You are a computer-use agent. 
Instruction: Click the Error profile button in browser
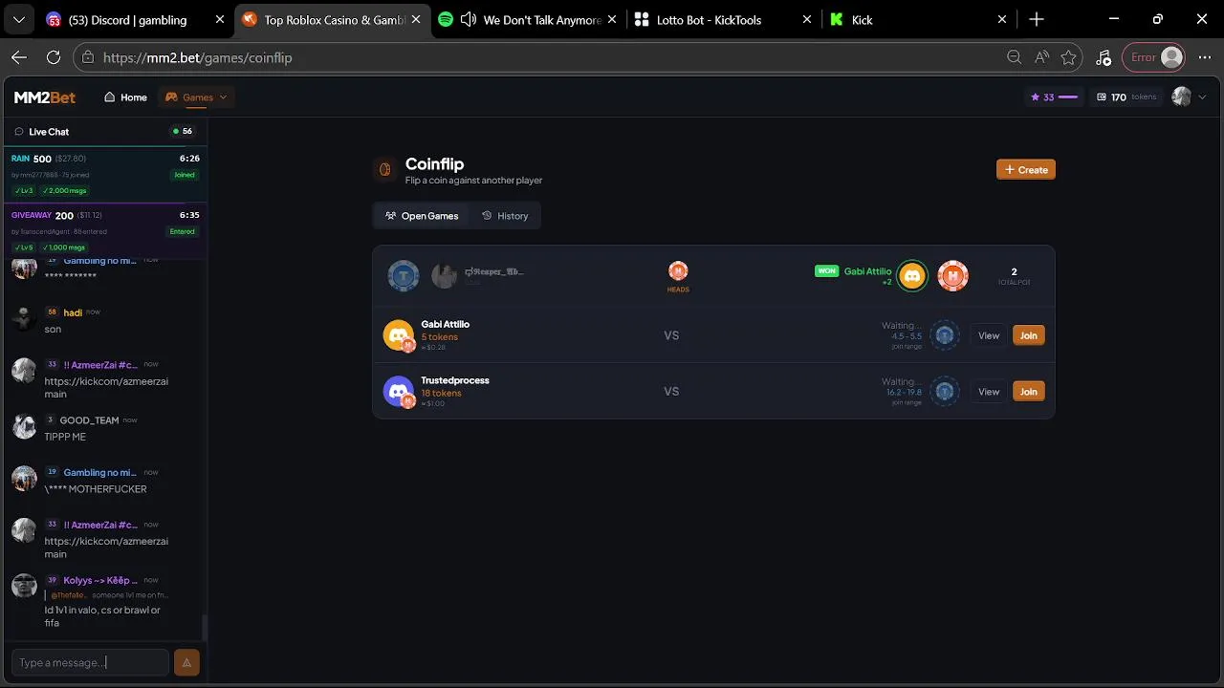[1155, 57]
